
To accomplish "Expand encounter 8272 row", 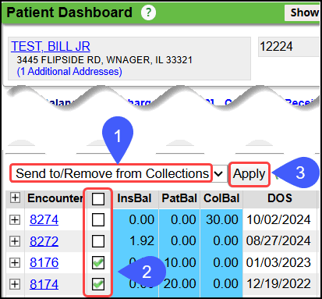I will coord(15,241).
